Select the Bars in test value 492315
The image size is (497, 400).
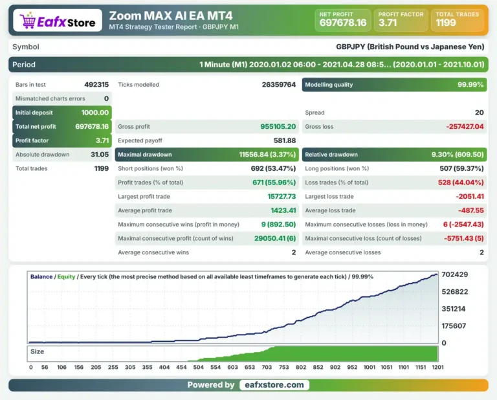pyautogui.click(x=96, y=85)
